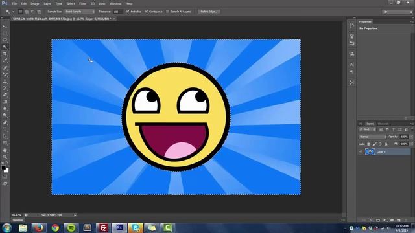
Task: Select the Dodge tool
Action: (x=5, y=116)
